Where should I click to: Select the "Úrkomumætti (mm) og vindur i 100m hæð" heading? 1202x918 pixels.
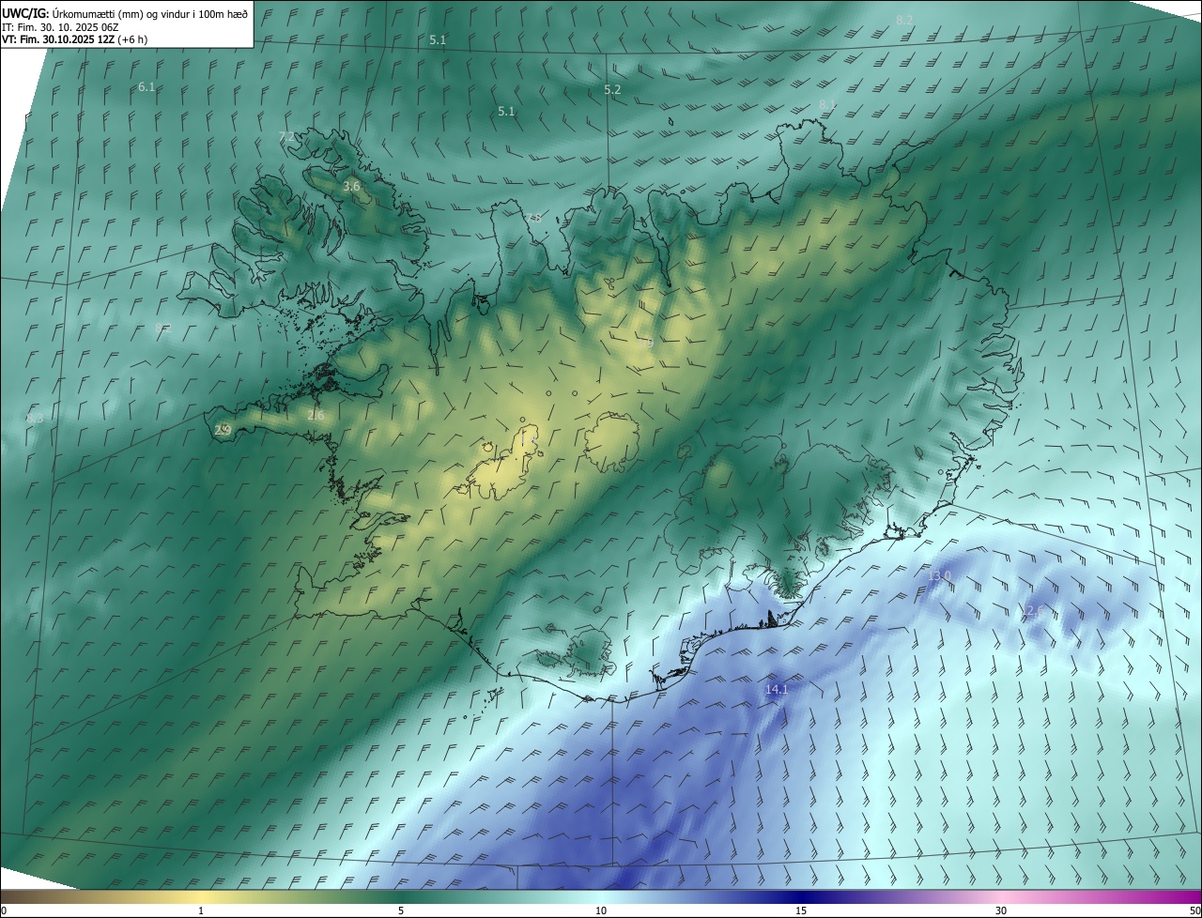[x=148, y=13]
